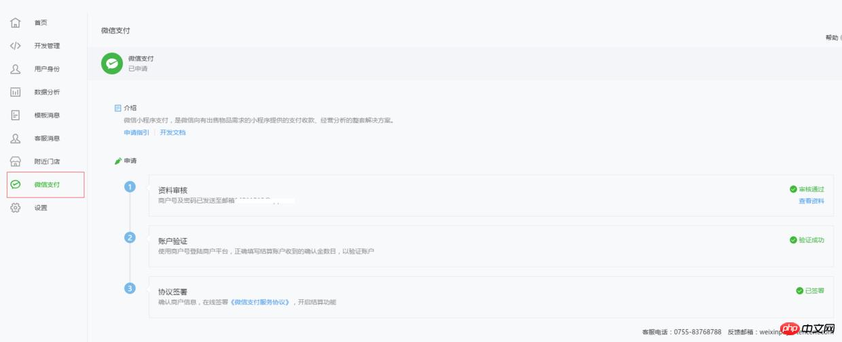Click the 客服消息 agent icon
Screen dimensions: 842x342
pyautogui.click(x=16, y=138)
